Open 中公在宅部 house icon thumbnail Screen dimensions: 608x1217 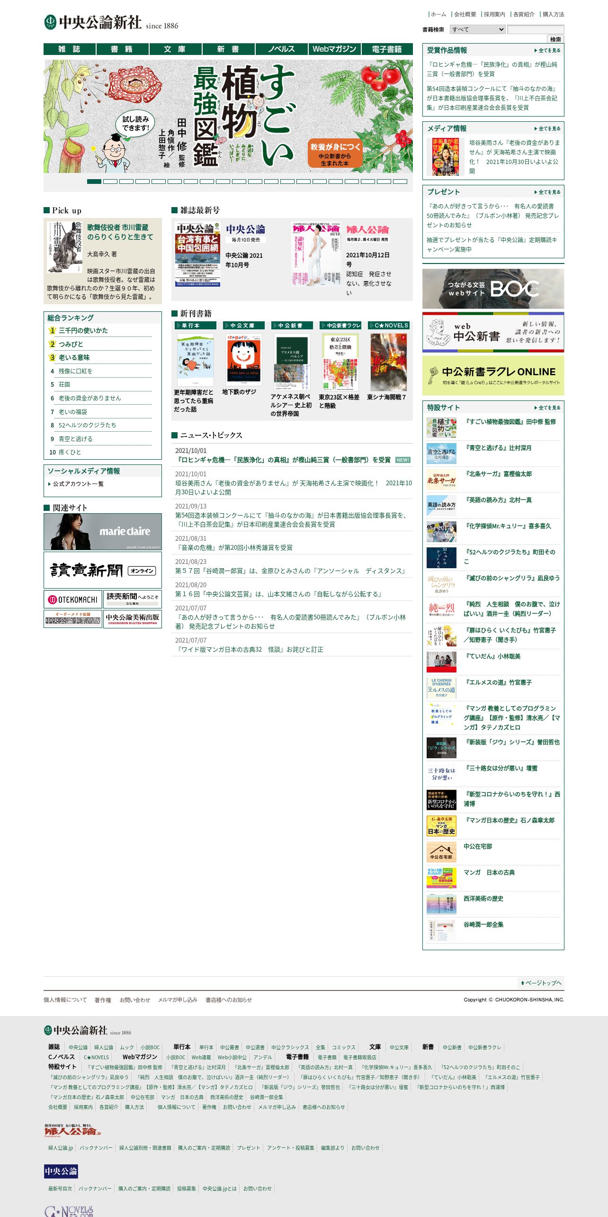pyautogui.click(x=441, y=852)
